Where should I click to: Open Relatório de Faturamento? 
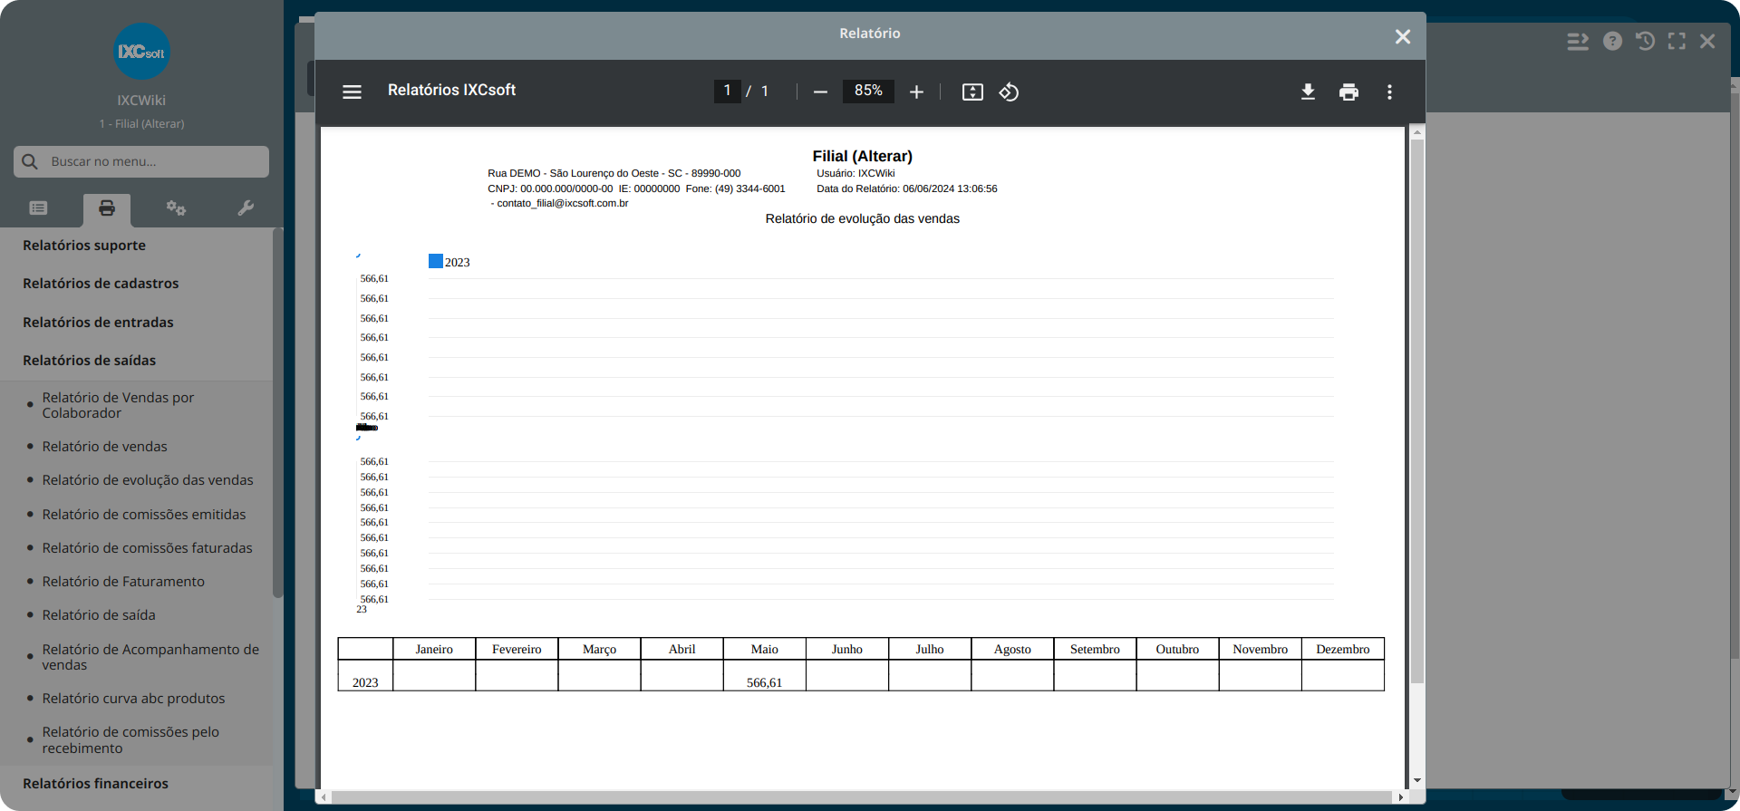point(123,582)
